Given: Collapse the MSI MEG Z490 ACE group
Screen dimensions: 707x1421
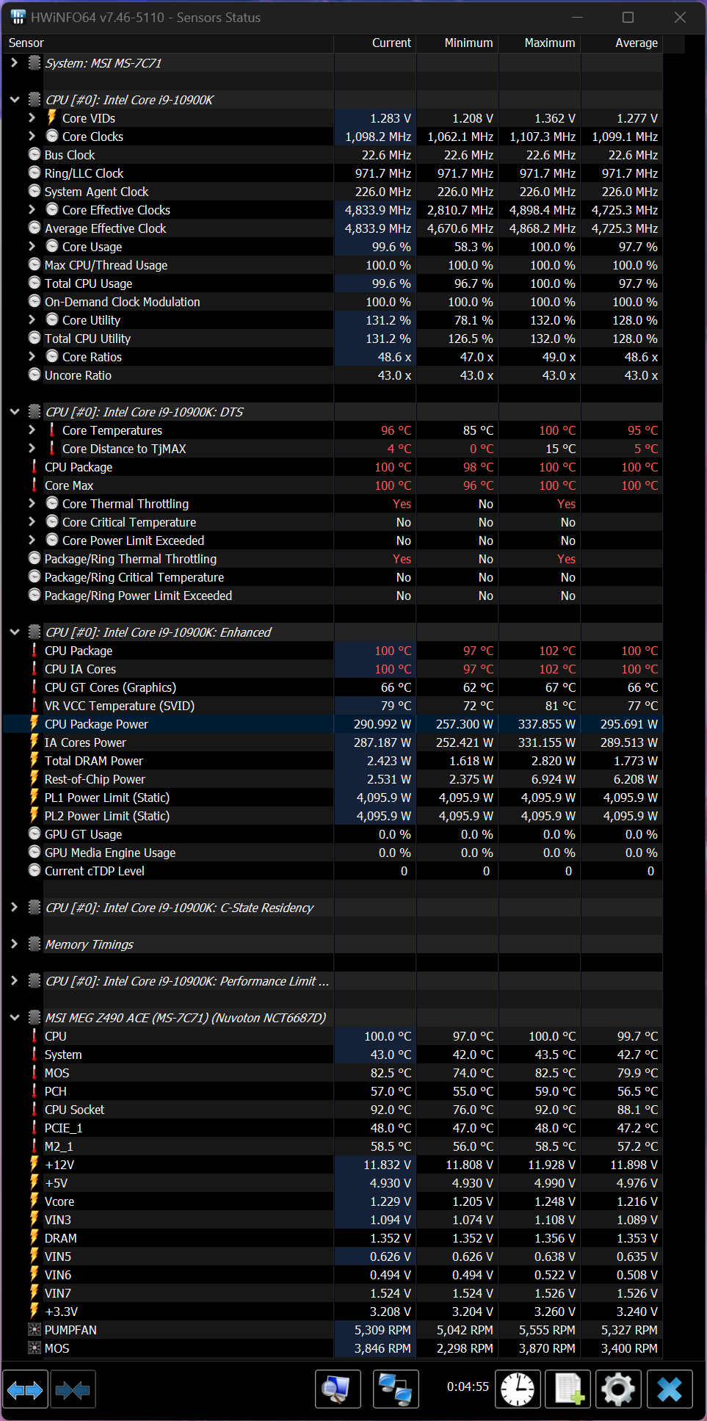Looking at the screenshot, I should (x=14, y=1018).
